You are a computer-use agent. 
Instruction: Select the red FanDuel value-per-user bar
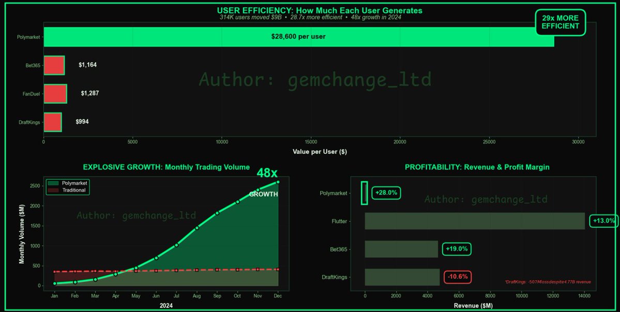(x=55, y=93)
